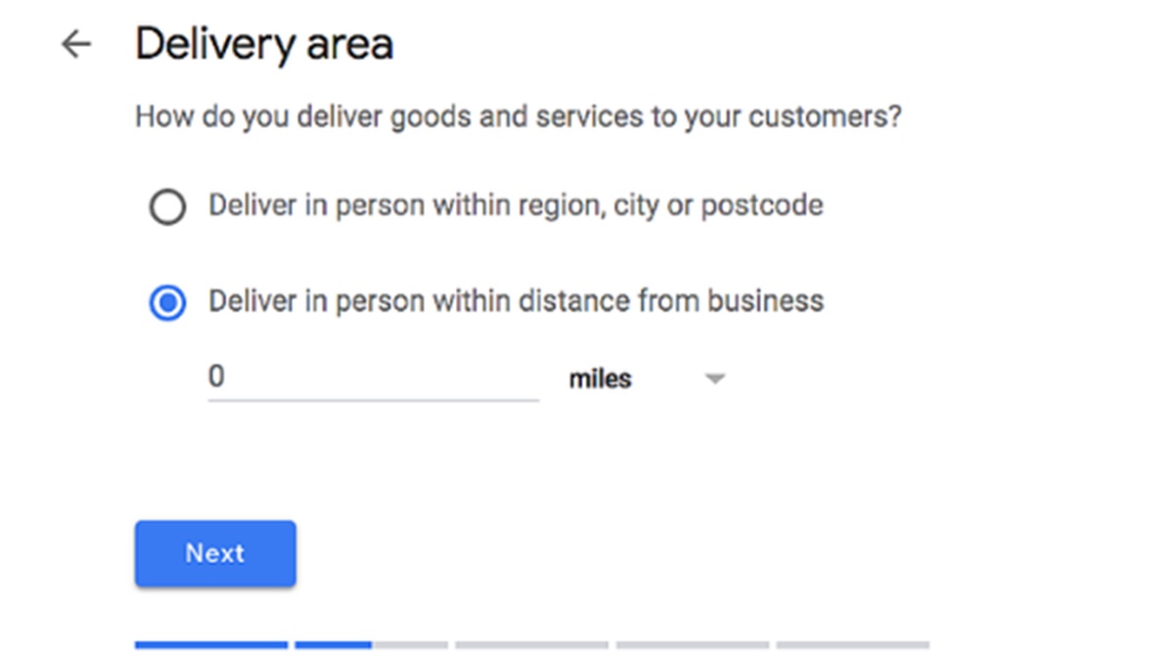Click the last gray progress bar segment
The height and width of the screenshot is (664, 1174).
pyautogui.click(x=852, y=645)
